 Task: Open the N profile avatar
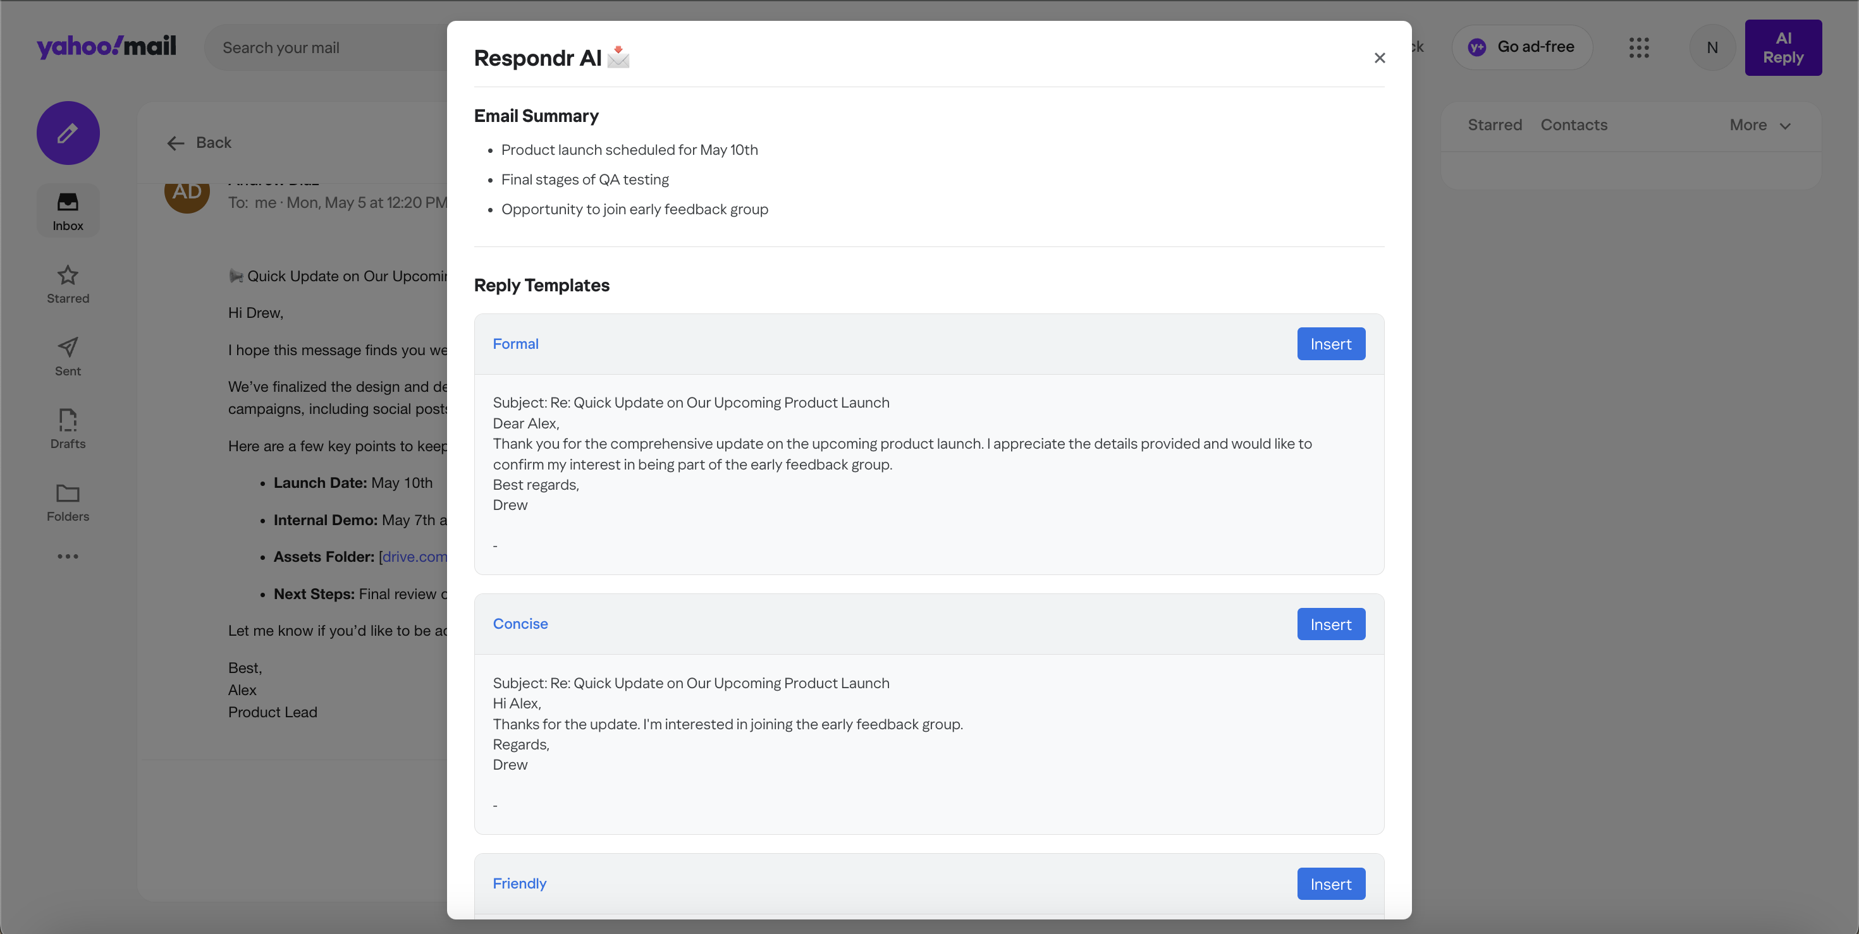coord(1712,47)
